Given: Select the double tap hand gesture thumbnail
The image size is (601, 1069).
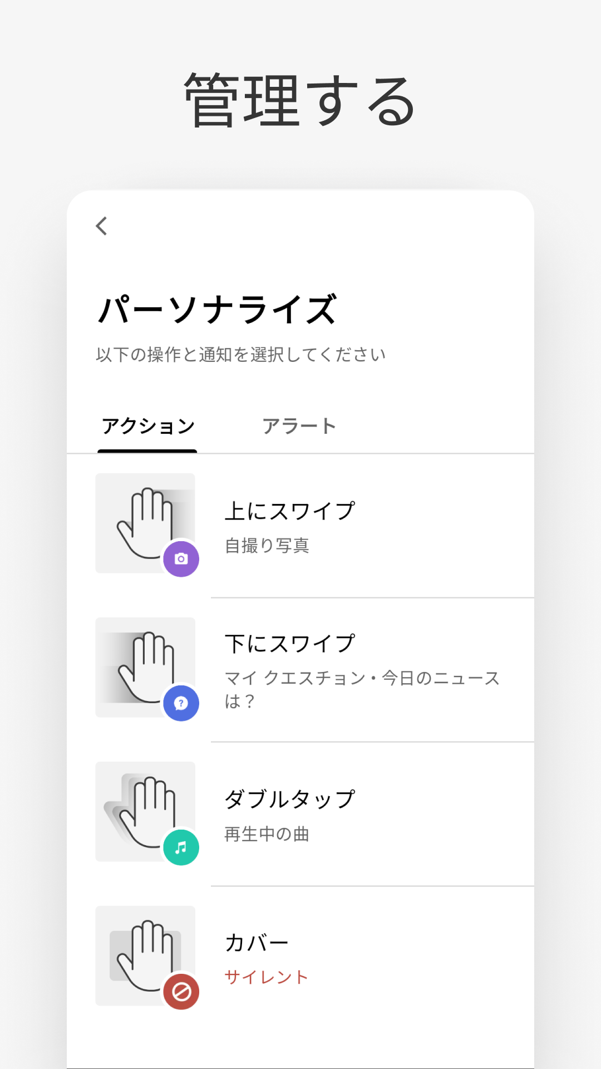Looking at the screenshot, I should pyautogui.click(x=145, y=812).
